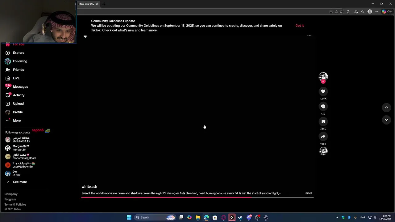The width and height of the screenshot is (395, 222).
Task: Click the taskbar Search box
Action: pos(156,217)
